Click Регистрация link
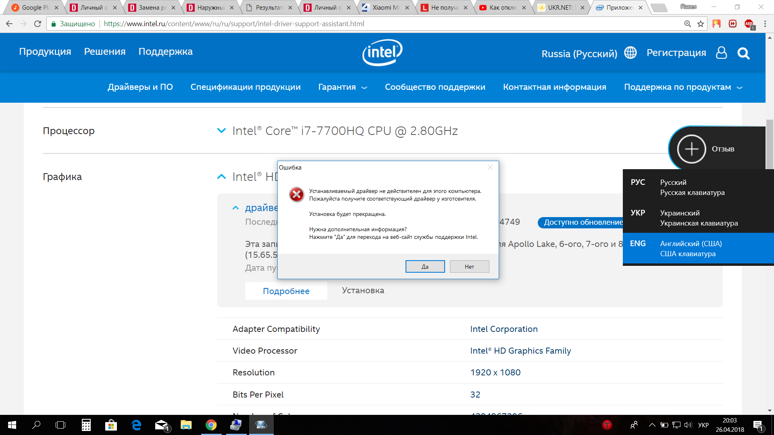 [676, 53]
